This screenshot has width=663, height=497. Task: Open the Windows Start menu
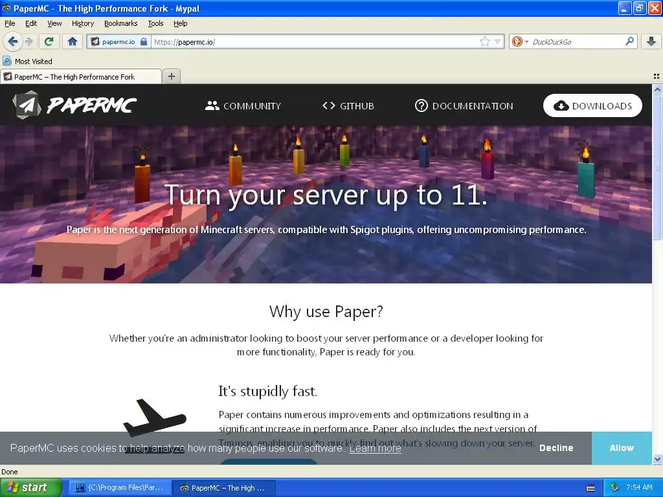31,487
